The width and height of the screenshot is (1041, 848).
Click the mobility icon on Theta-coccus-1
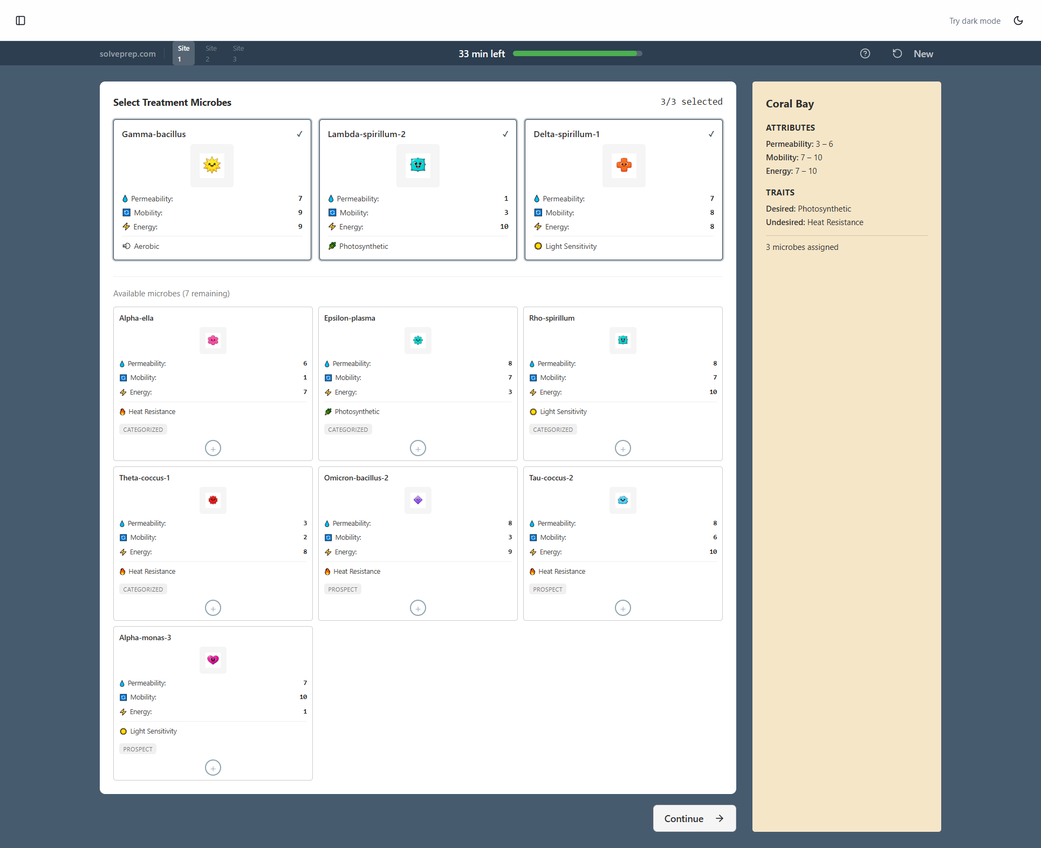click(x=122, y=537)
